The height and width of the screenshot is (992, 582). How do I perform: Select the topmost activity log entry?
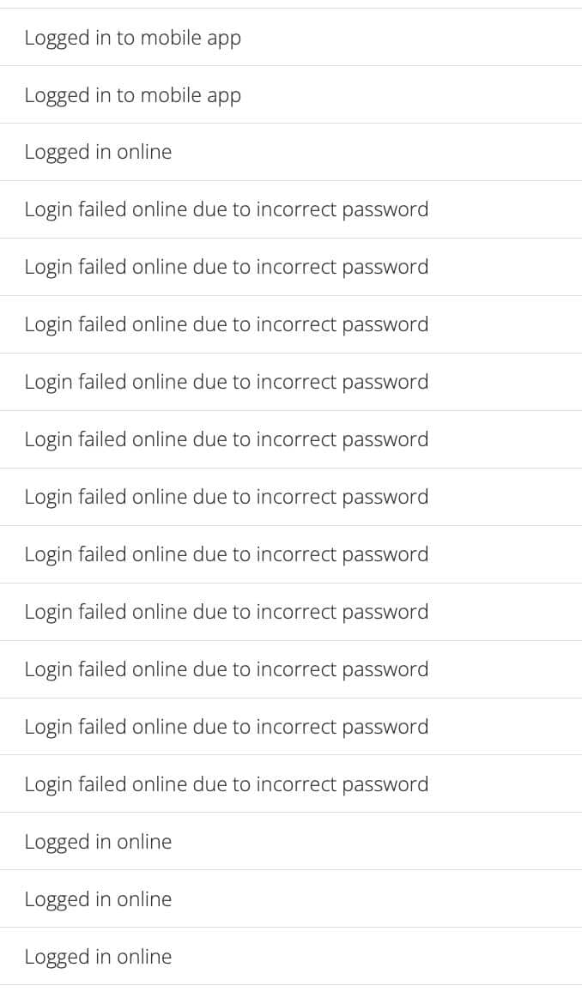tap(133, 38)
